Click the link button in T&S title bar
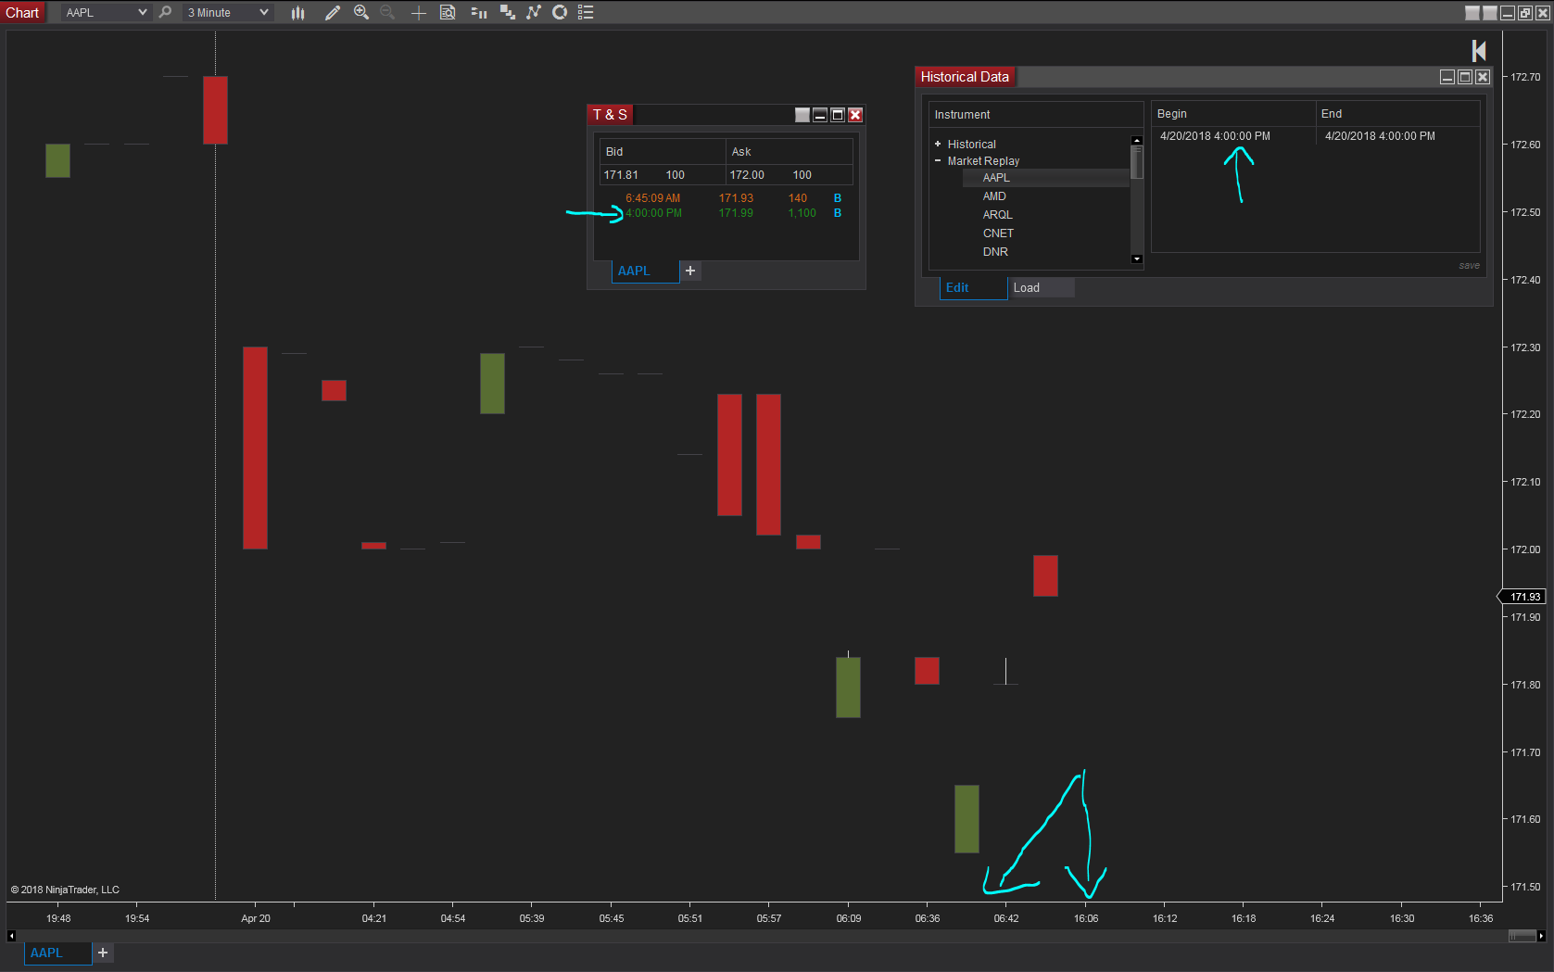 [x=802, y=115]
